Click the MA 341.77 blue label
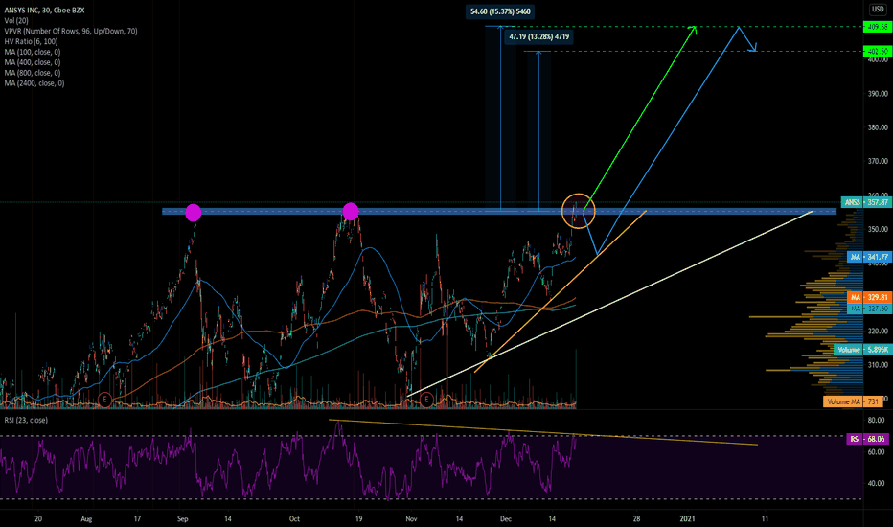Image resolution: width=893 pixels, height=527 pixels. click(868, 257)
